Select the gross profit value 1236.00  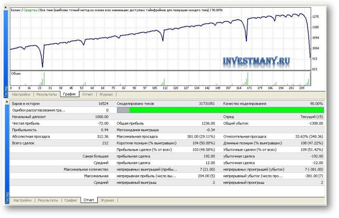208,123
